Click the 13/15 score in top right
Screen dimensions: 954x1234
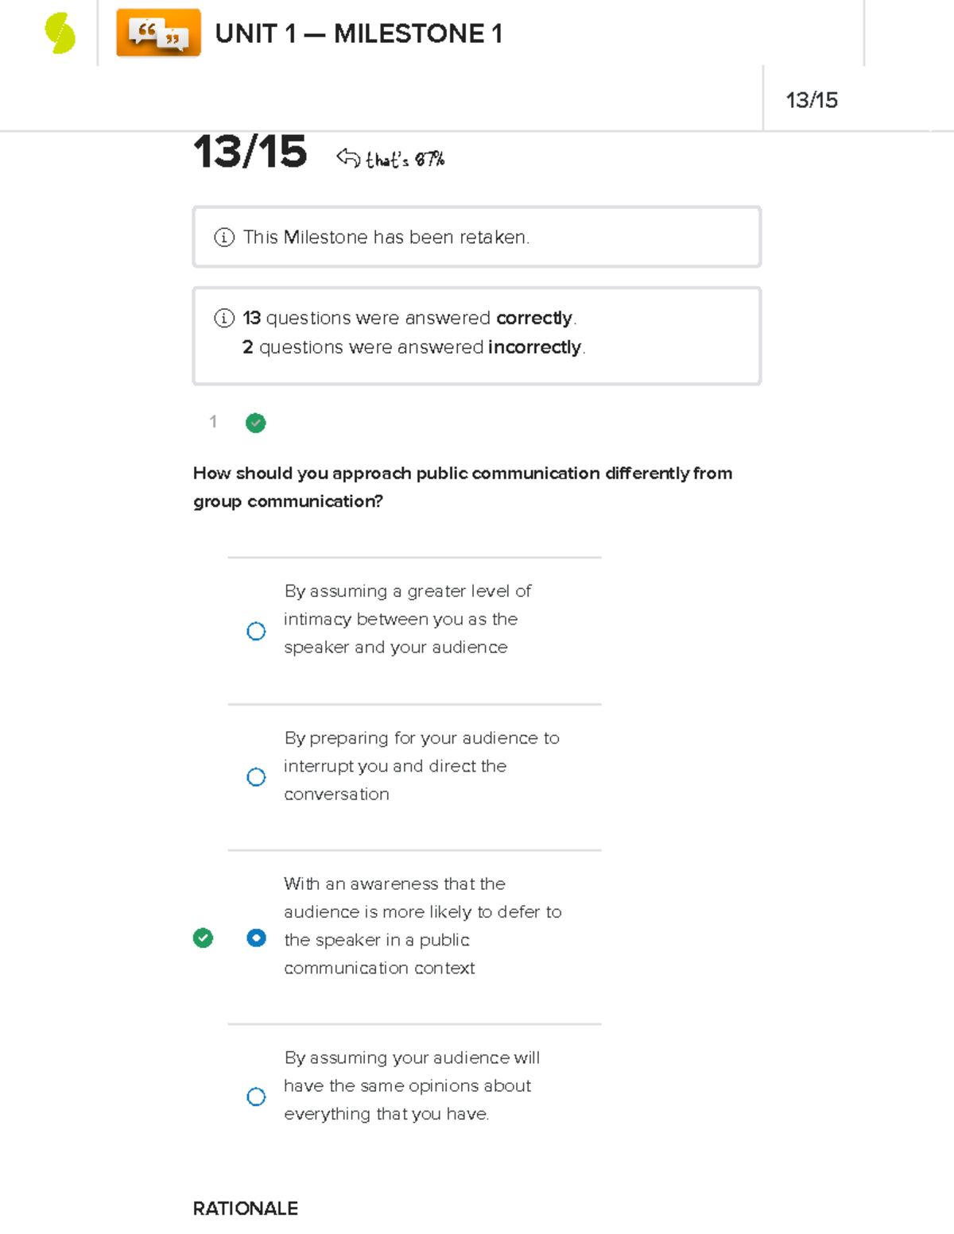click(811, 100)
